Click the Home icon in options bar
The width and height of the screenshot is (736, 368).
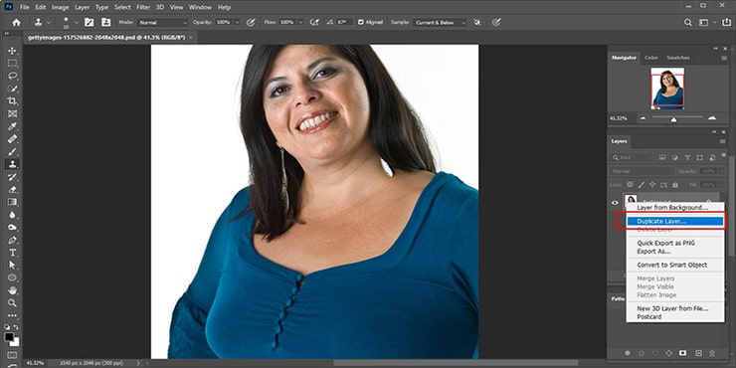click(x=17, y=22)
